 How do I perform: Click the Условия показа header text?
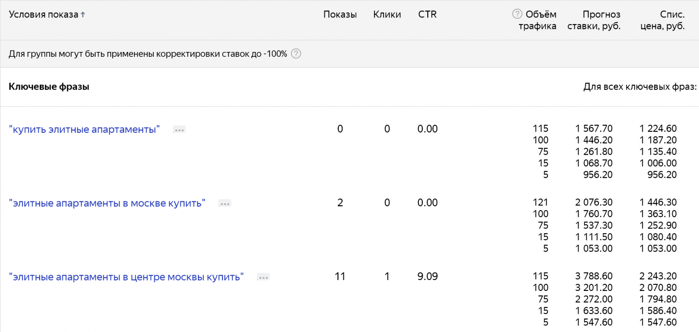click(43, 14)
